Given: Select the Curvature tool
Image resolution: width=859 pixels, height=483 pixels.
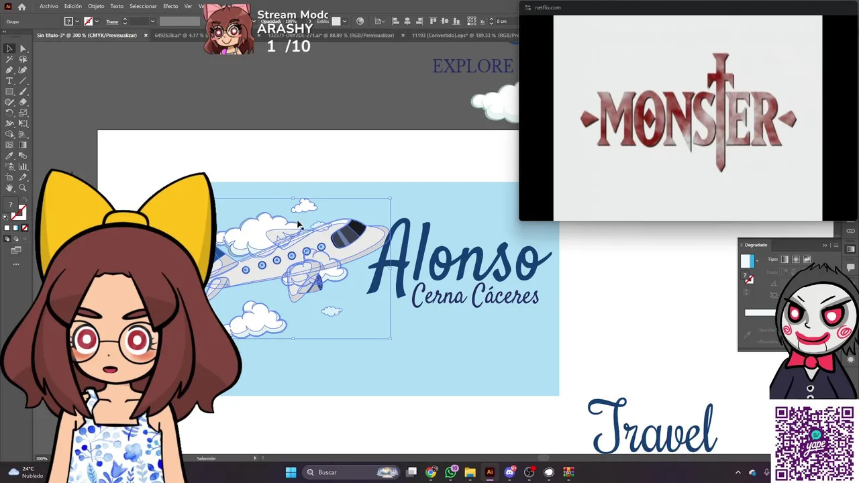Looking at the screenshot, I should (x=23, y=70).
